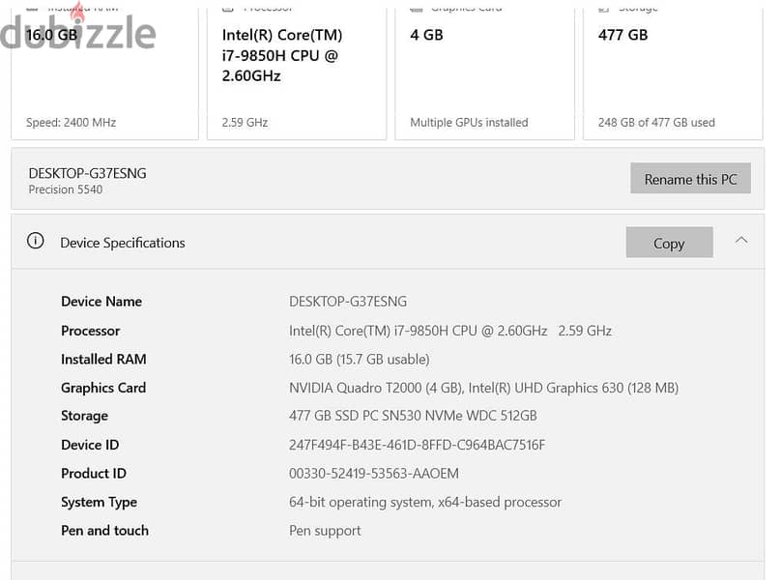Click the dubizzle flame logo watermark

click(x=77, y=31)
